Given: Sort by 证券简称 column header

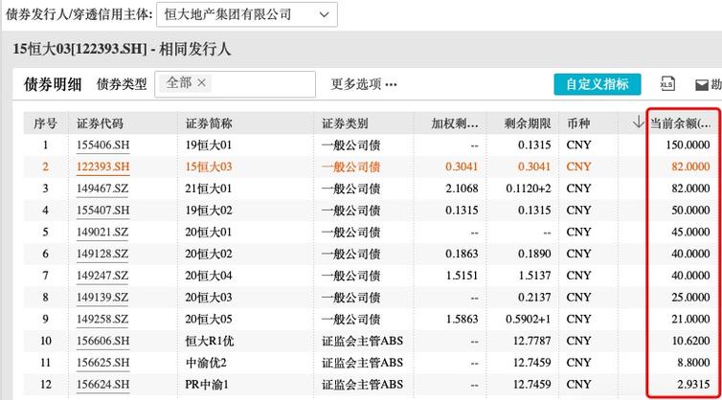Looking at the screenshot, I should click(209, 123).
